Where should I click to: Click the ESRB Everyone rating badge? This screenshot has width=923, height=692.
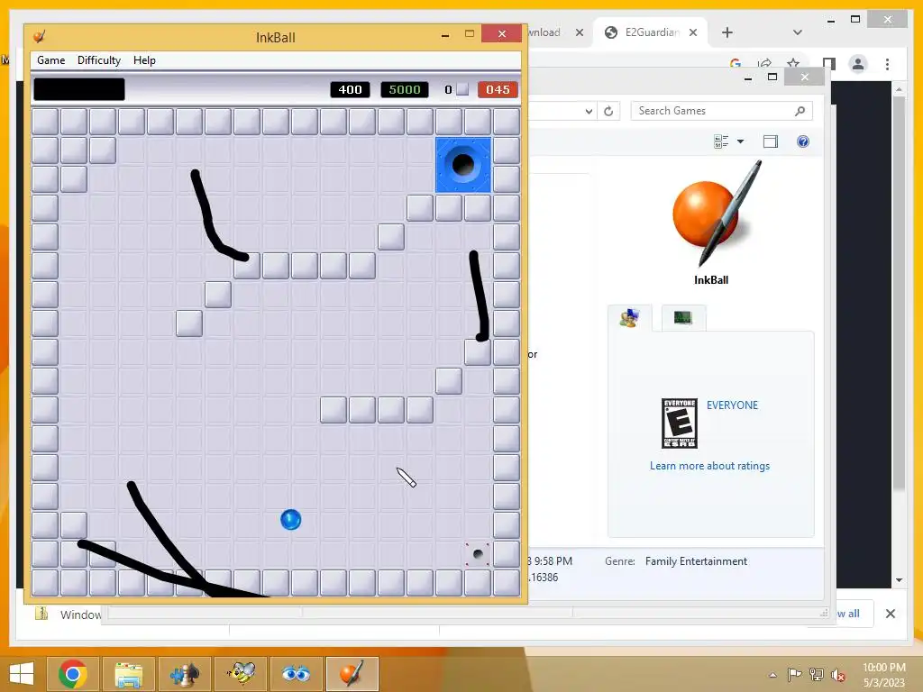(x=680, y=423)
